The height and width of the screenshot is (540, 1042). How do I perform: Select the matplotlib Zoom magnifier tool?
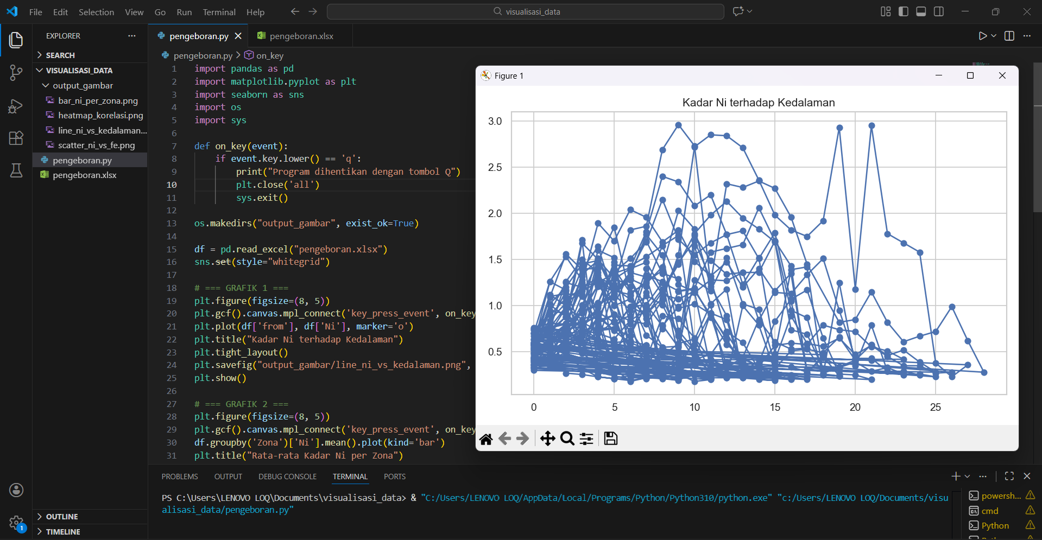pyautogui.click(x=567, y=439)
